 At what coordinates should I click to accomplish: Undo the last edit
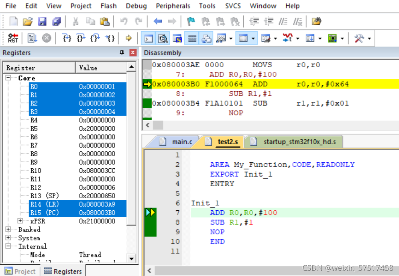click(x=124, y=22)
